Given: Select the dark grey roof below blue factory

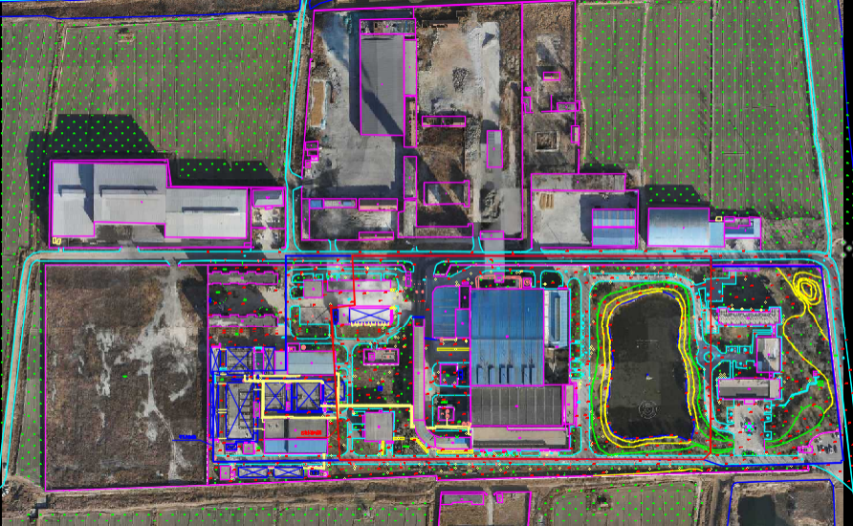Looking at the screenshot, I should click(x=516, y=405).
